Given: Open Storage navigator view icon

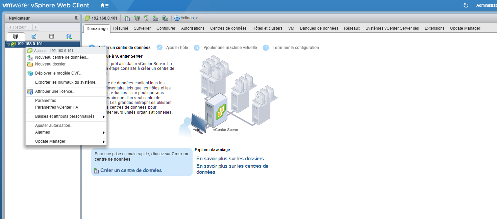Looking at the screenshot, I should tap(51, 36).
